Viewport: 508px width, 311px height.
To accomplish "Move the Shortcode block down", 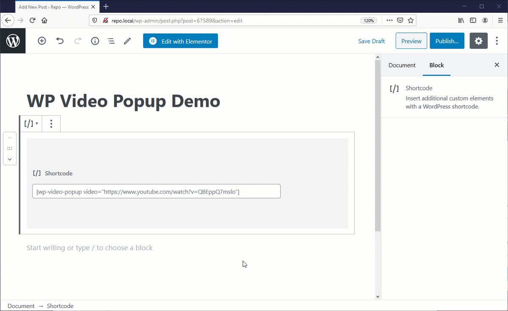I will (10, 160).
